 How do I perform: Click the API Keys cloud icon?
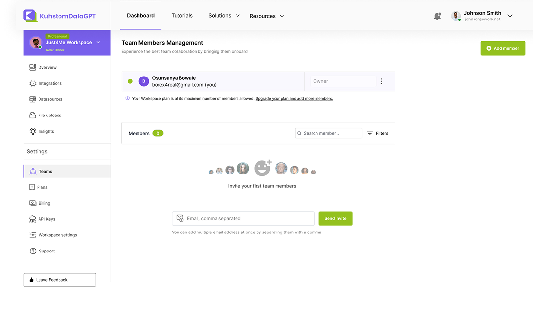(33, 219)
